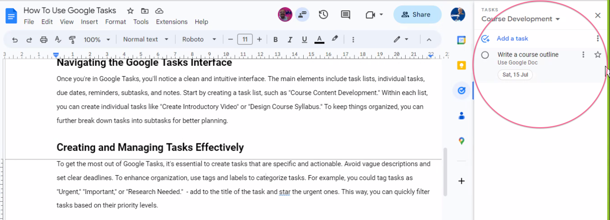Expand the Course Development list dropdown
Screen dimensions: 610x220
[x=521, y=19]
